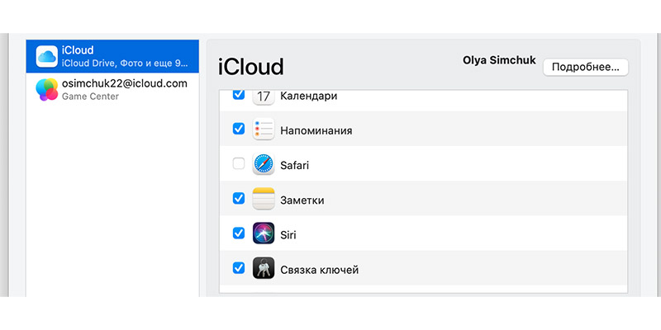Click the Siri icon
Viewport: 661px width, 330px height.
point(264,233)
